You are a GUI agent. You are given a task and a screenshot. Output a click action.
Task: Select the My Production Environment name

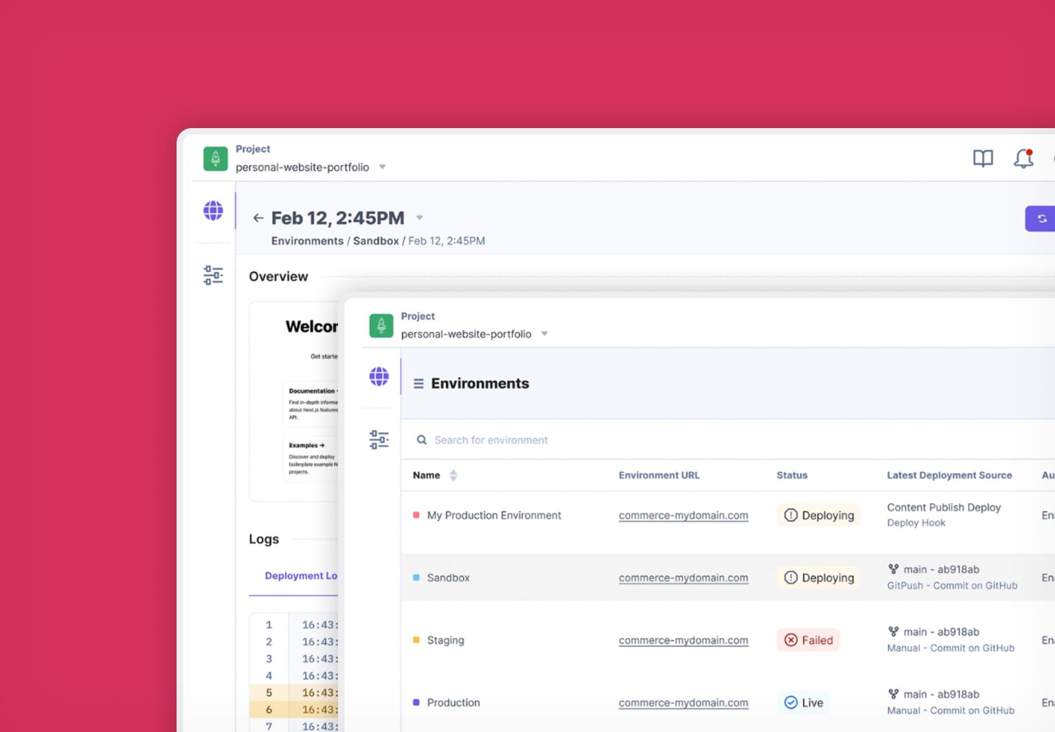coord(494,515)
